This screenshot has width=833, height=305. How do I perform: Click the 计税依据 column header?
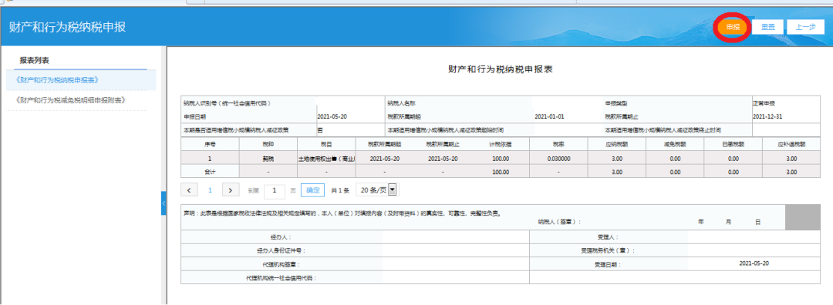501,144
